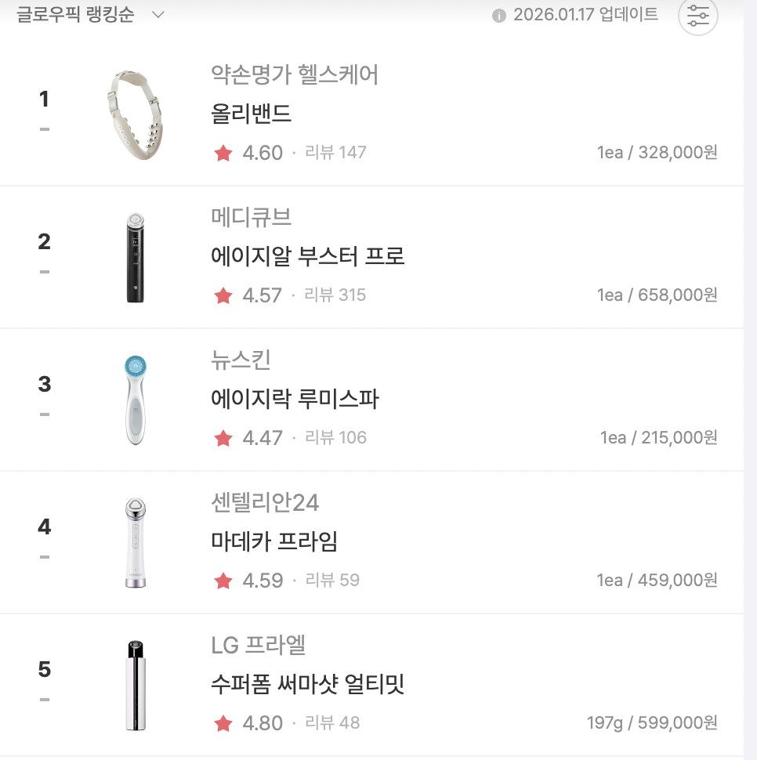757x760 pixels.
Task: Click the 약손명가 헬스케어 brand name
Action: coord(295,75)
